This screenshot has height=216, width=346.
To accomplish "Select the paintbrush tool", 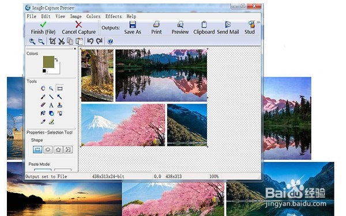I will (x=43, y=97).
